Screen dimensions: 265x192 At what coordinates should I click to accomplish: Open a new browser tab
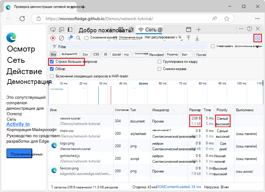83,7
